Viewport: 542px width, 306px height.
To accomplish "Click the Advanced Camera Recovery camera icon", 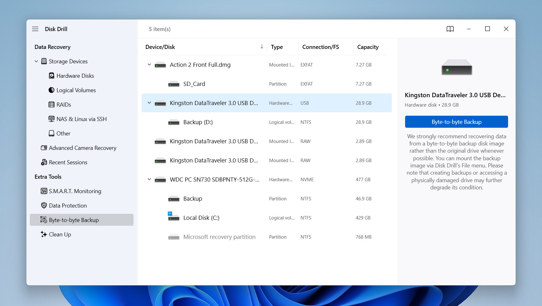I will point(44,148).
